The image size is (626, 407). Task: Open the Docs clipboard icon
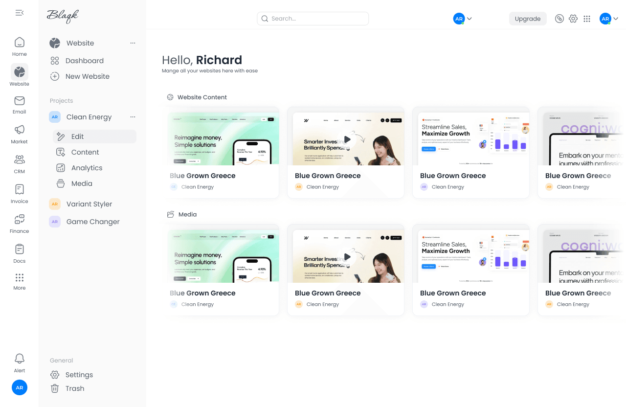(x=20, y=249)
